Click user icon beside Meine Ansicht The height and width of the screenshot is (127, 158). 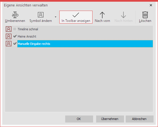tap(9, 36)
